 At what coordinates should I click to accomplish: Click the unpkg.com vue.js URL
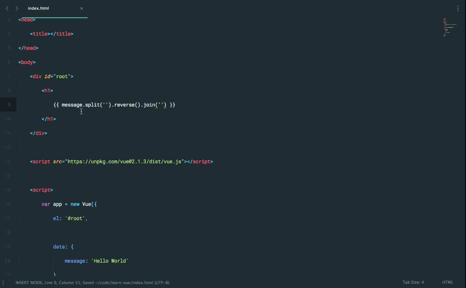[x=125, y=161]
